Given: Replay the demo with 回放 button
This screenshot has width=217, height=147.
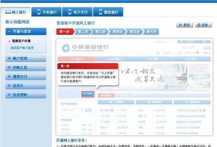Looking at the screenshot, I should pyautogui.click(x=203, y=25).
